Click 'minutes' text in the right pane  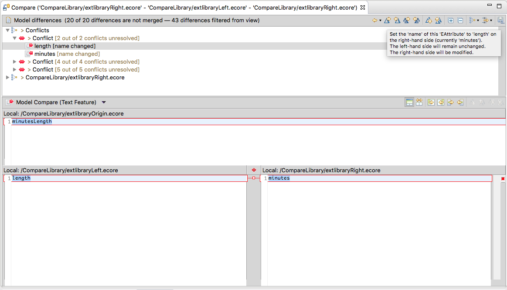pyautogui.click(x=279, y=178)
